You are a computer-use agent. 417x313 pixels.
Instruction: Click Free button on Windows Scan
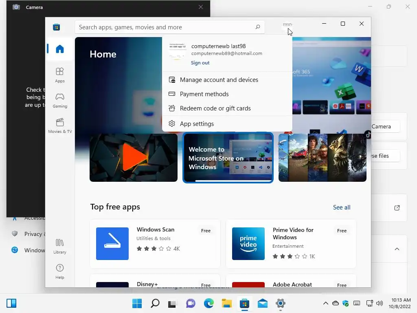(x=206, y=231)
